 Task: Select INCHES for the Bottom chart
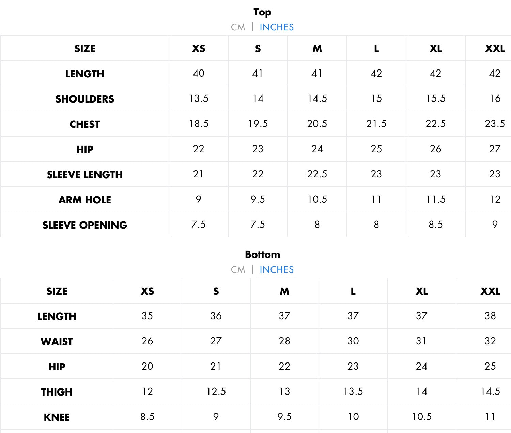point(276,270)
